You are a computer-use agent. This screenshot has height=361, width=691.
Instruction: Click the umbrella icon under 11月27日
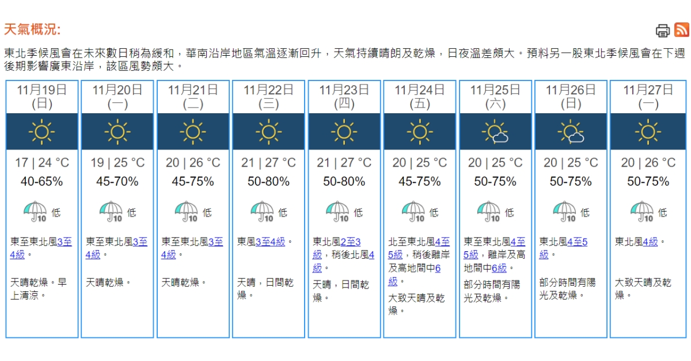[x=641, y=211]
